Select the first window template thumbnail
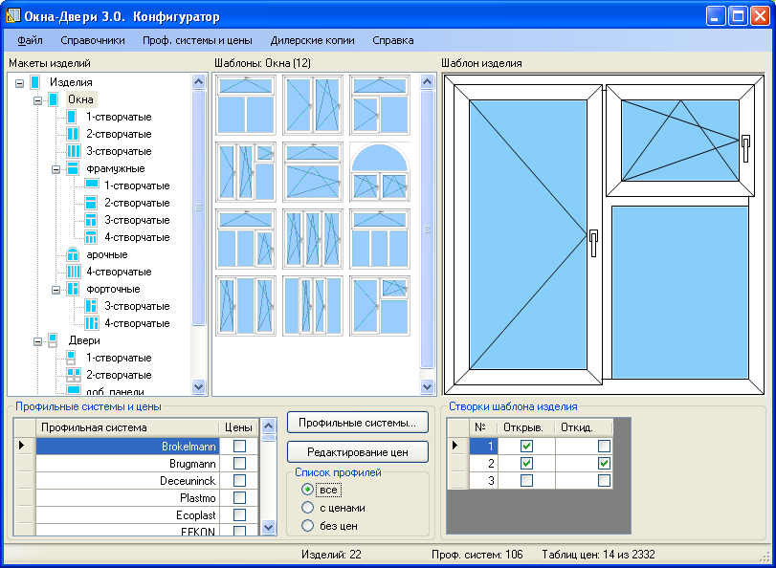Image resolution: width=776 pixels, height=568 pixels. 246,104
